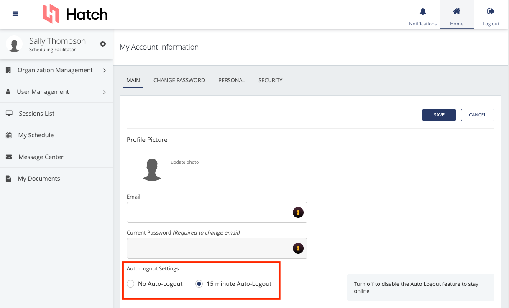Expand User Management chevron
Screen dimensions: 509x308
[105, 92]
